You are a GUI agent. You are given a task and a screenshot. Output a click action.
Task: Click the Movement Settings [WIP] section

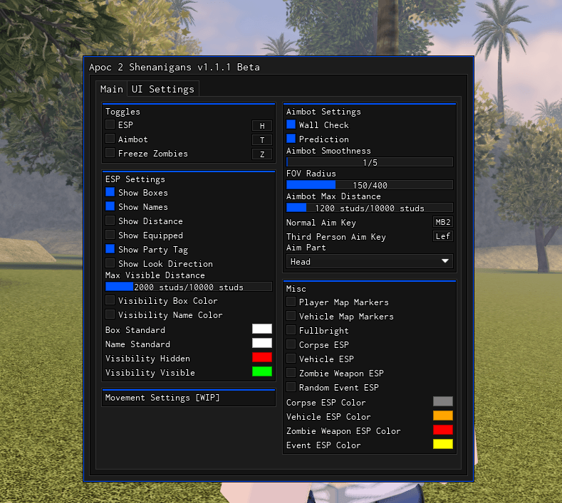[x=189, y=398]
